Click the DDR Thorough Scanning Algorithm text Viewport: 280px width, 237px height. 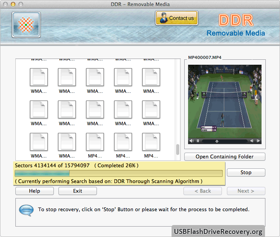157,181
